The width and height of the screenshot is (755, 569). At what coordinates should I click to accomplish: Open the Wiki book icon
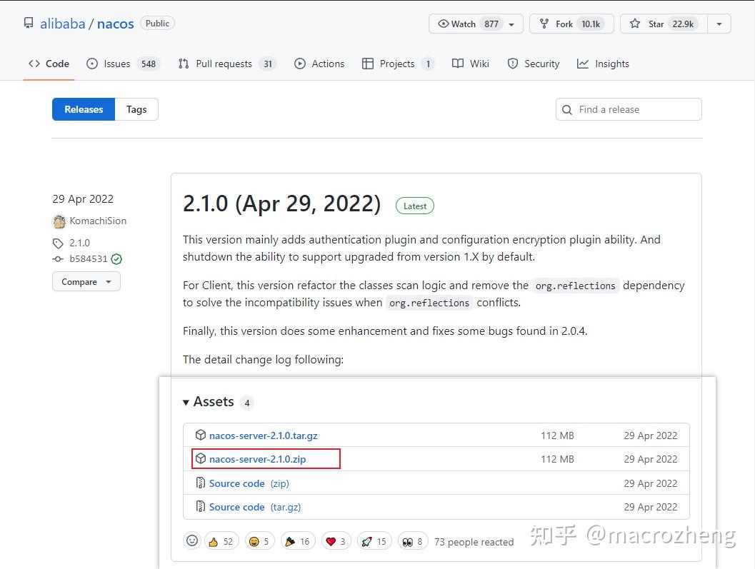[x=457, y=64]
